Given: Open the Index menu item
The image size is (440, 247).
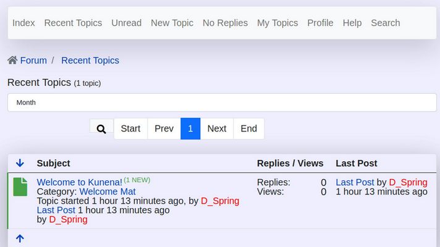Looking at the screenshot, I should coord(23,23).
